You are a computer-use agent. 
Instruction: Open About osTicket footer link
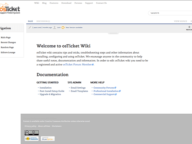pyautogui.click(x=44, y=126)
